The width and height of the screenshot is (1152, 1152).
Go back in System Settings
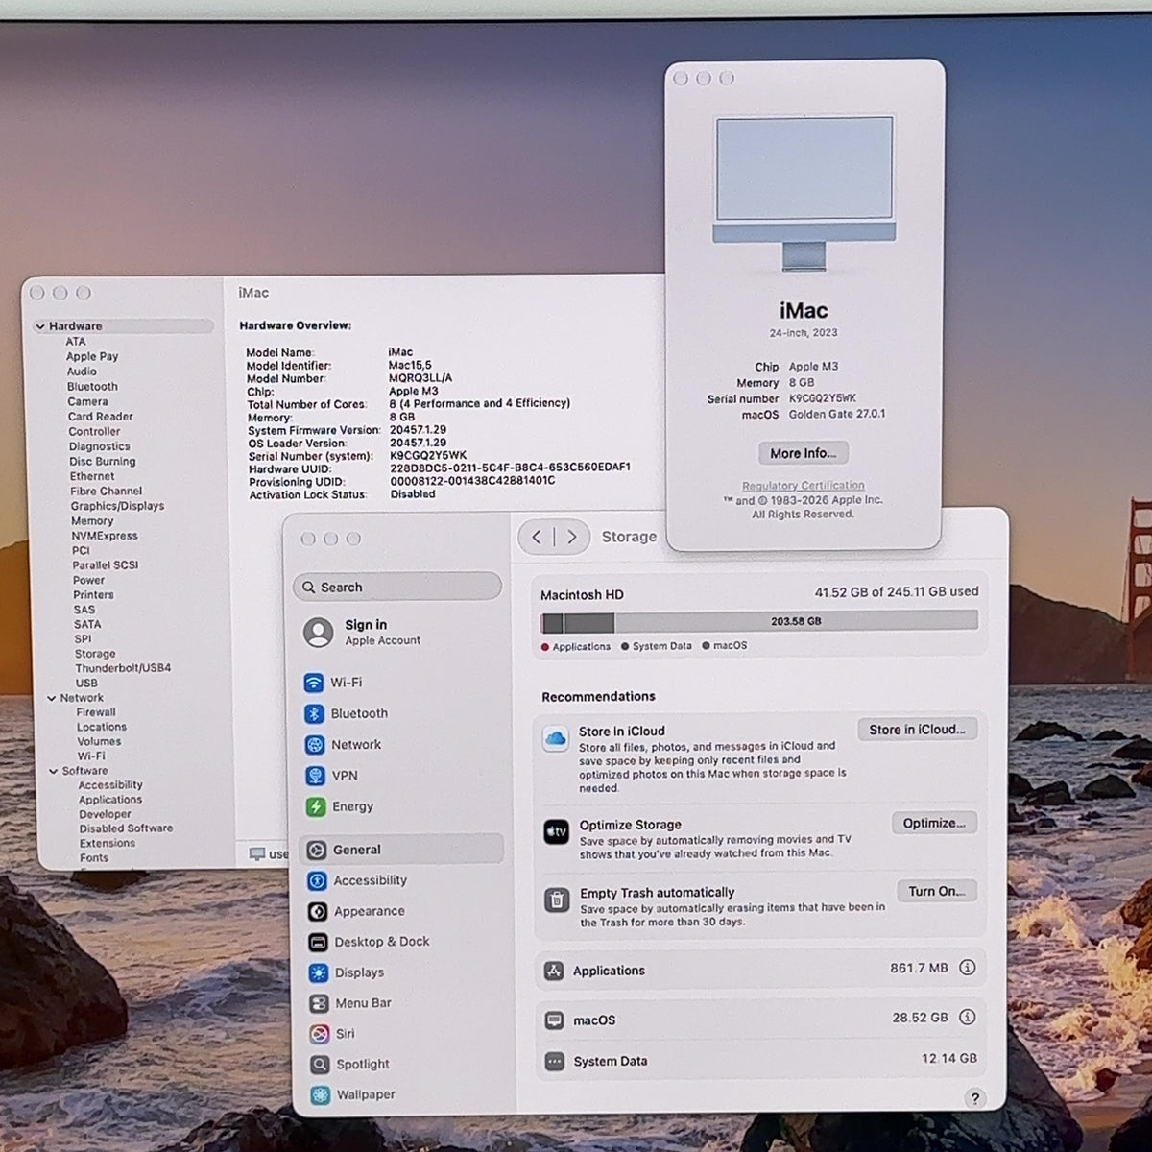click(x=537, y=537)
